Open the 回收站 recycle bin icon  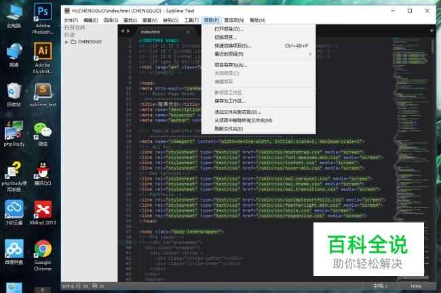(14, 94)
